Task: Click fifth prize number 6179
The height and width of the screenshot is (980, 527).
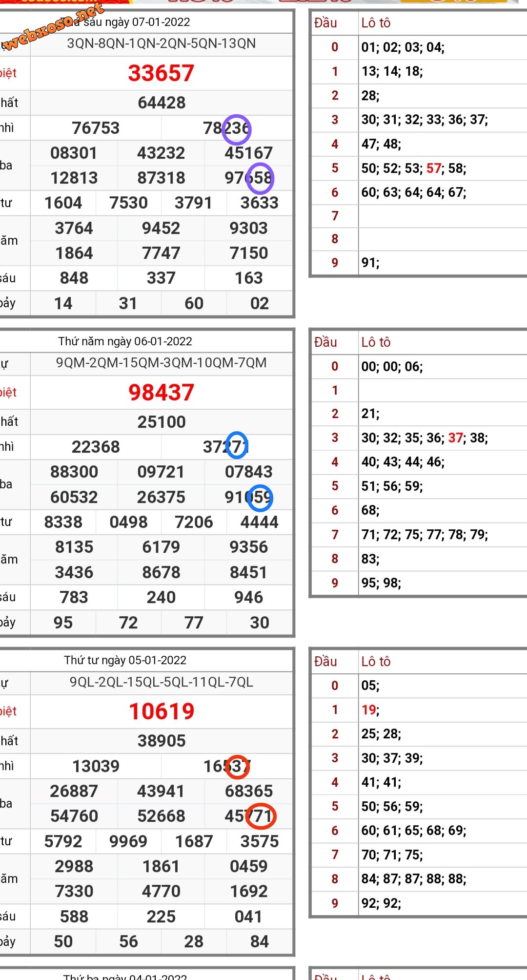Action: (161, 547)
